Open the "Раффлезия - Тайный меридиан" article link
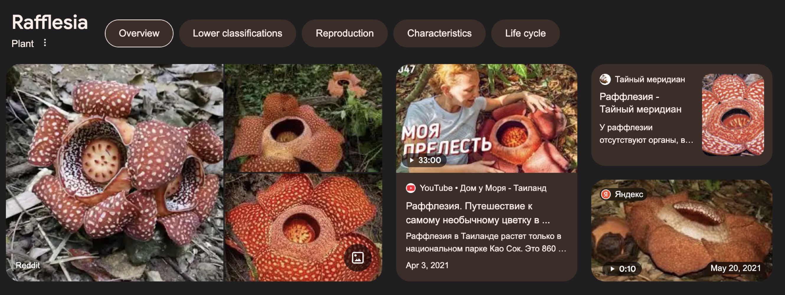 [x=640, y=103]
